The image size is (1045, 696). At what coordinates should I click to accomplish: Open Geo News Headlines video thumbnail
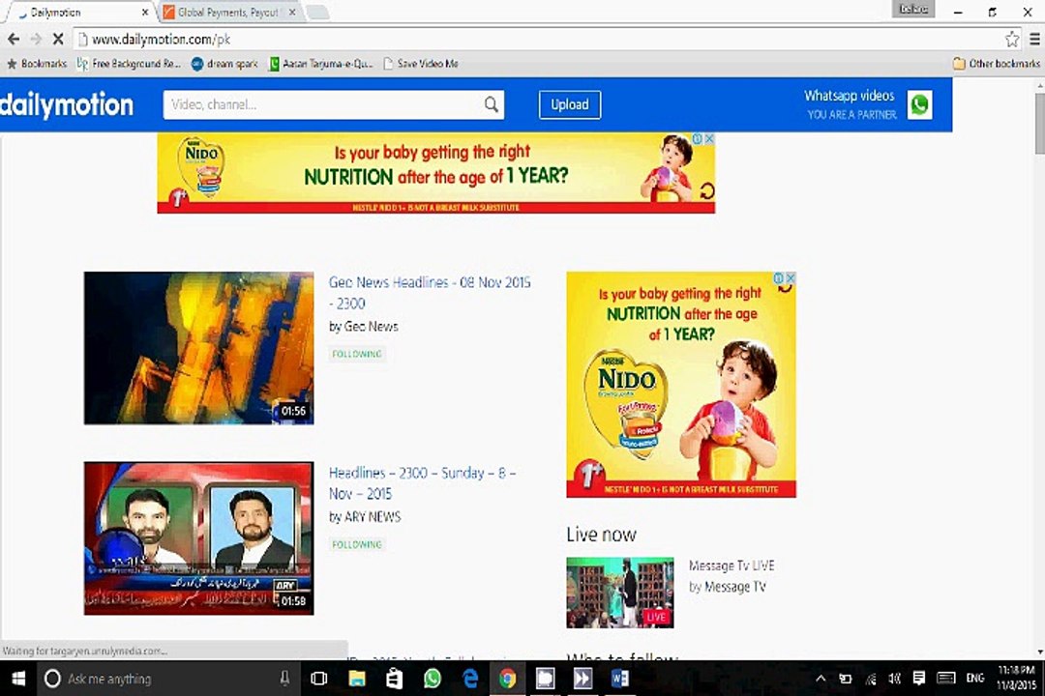click(x=198, y=348)
